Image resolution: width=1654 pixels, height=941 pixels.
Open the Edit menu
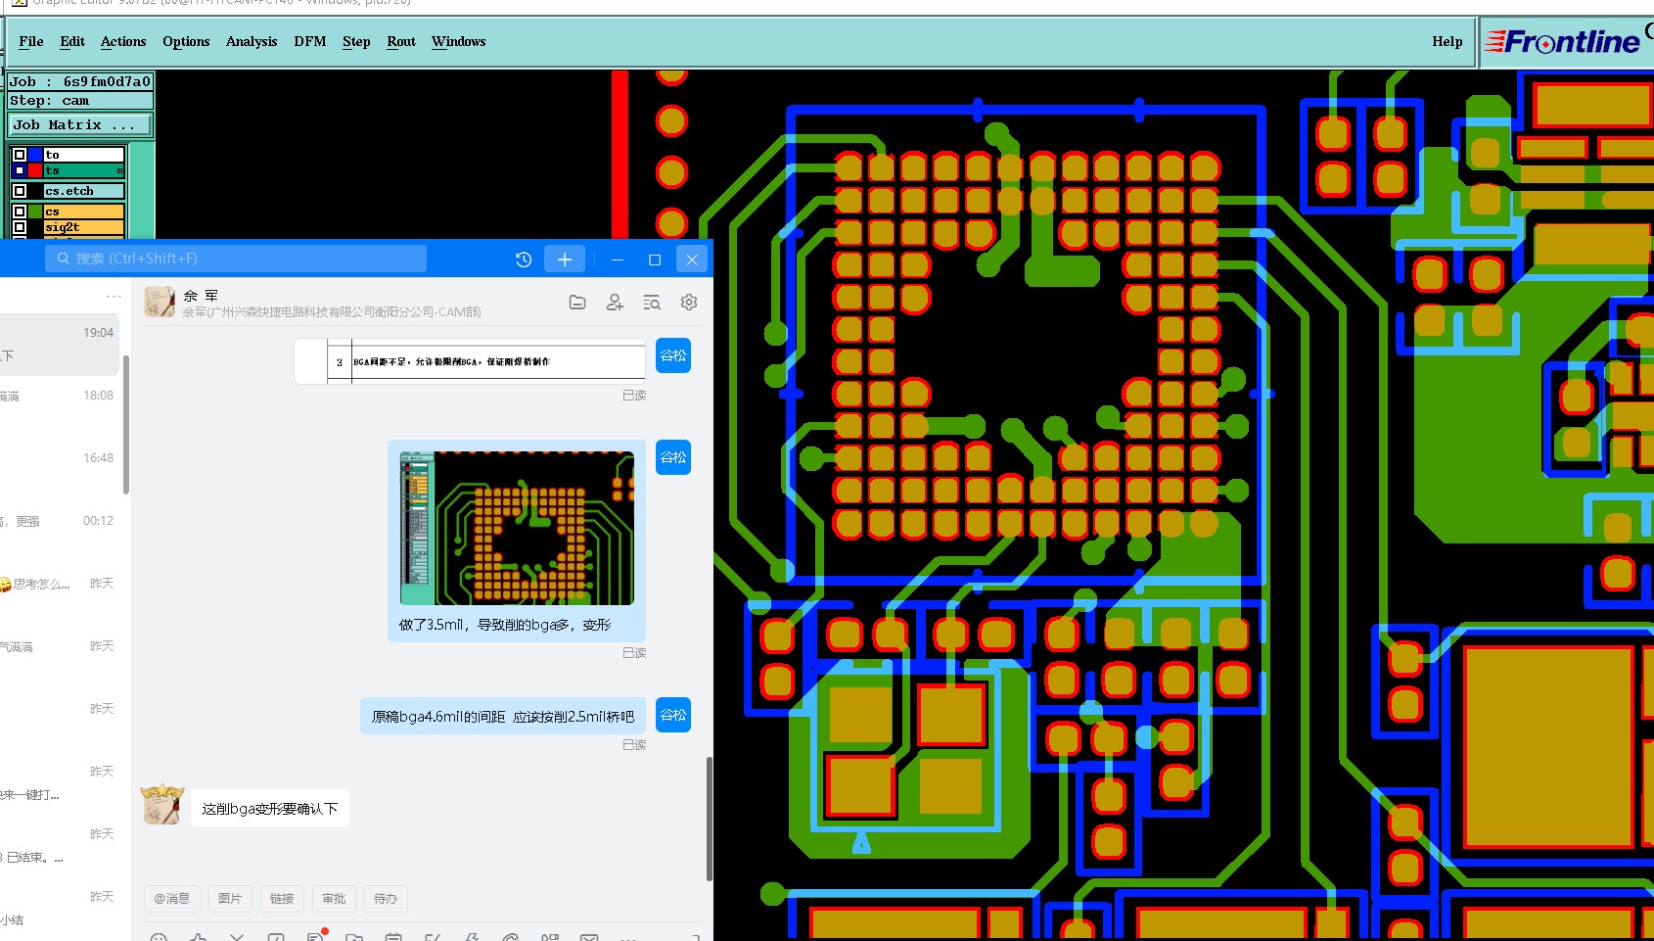point(72,41)
